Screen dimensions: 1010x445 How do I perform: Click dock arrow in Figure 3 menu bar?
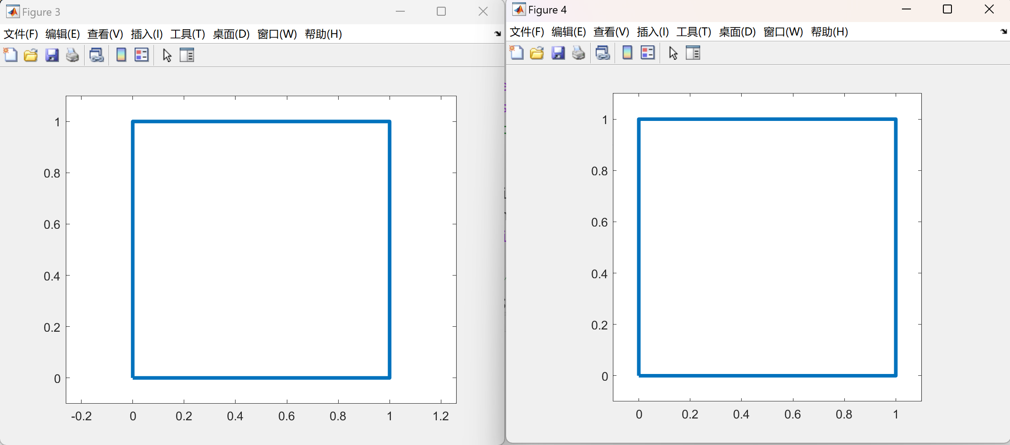pos(498,34)
